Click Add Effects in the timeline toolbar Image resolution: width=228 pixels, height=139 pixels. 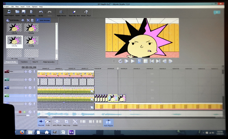click(57, 123)
